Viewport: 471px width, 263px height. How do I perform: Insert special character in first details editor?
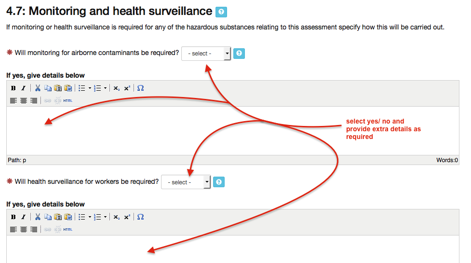141,88
